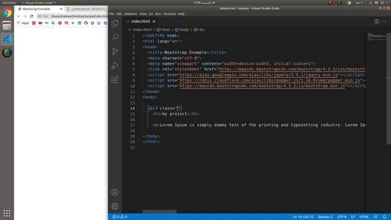The width and height of the screenshot is (391, 220).
Task: Open the system status menu in top bar
Action: pos(379,2)
